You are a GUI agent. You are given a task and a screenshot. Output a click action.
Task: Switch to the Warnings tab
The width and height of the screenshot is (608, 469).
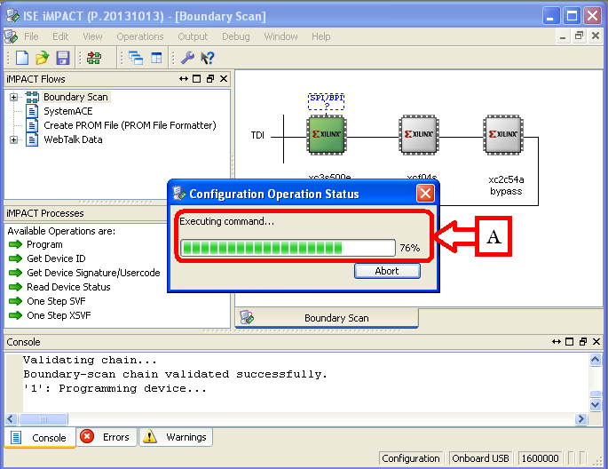175,437
